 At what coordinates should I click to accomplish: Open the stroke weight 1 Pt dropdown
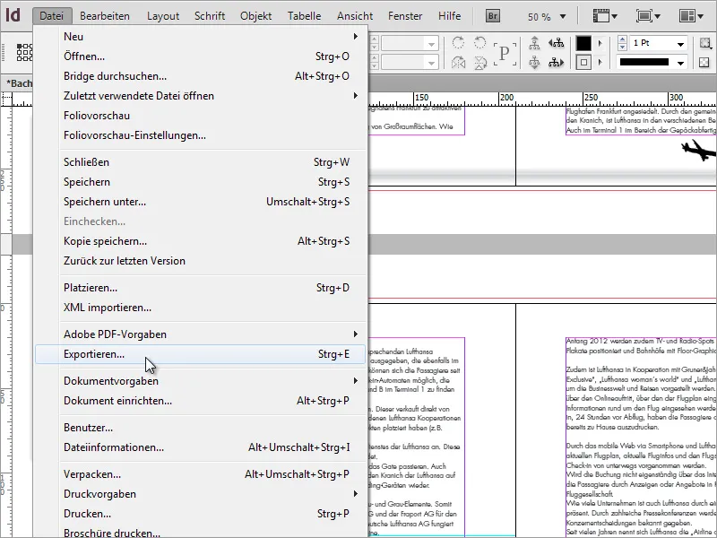coord(680,43)
